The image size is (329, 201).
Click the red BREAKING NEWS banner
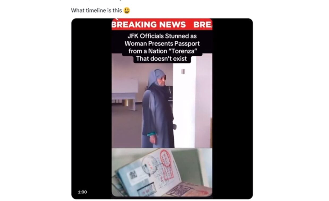[162, 25]
